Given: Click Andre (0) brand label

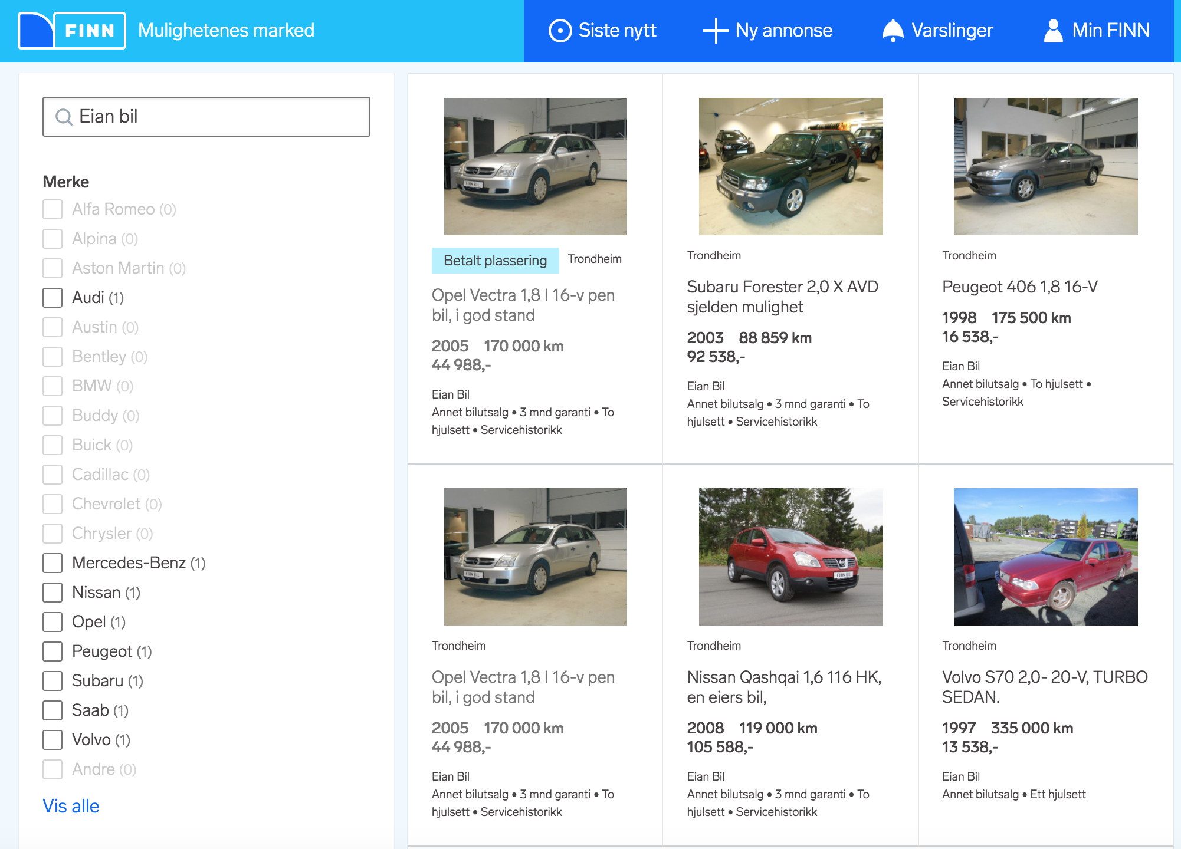Looking at the screenshot, I should (104, 769).
